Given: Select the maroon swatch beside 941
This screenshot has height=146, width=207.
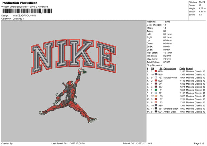Looking at the screenshot, I should coord(156,84).
